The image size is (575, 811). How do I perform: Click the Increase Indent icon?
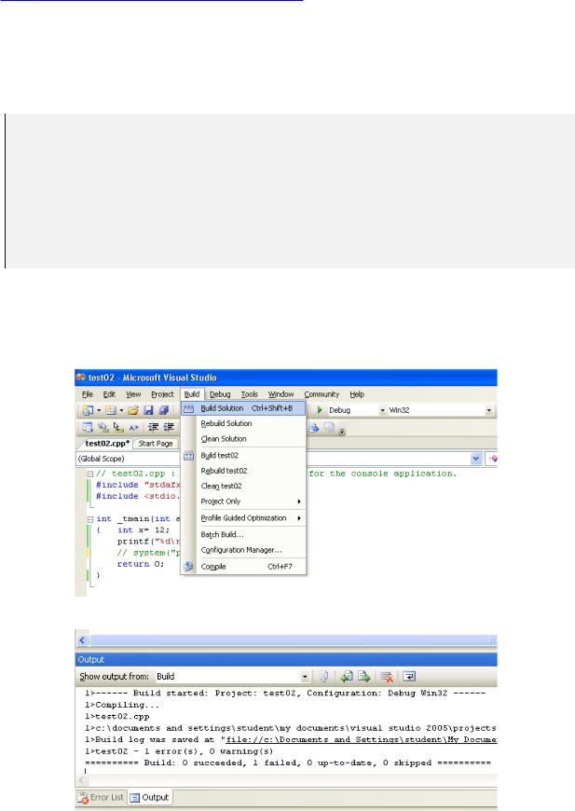click(x=169, y=427)
